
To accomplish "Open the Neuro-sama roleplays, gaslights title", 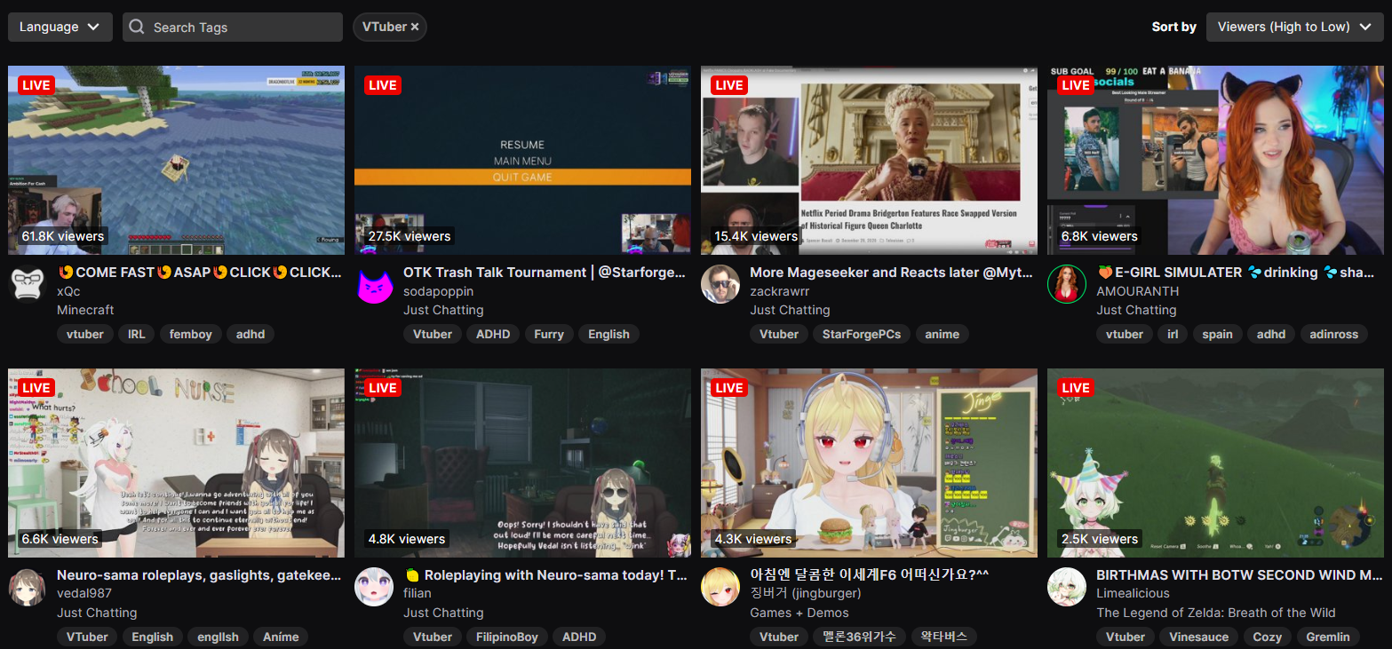I will pos(199,575).
